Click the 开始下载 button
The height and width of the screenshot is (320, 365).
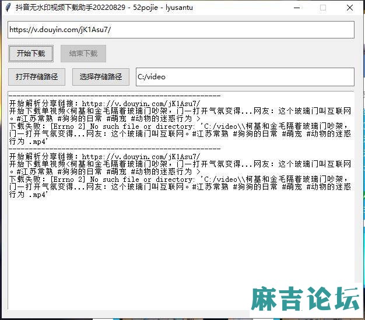point(31,54)
